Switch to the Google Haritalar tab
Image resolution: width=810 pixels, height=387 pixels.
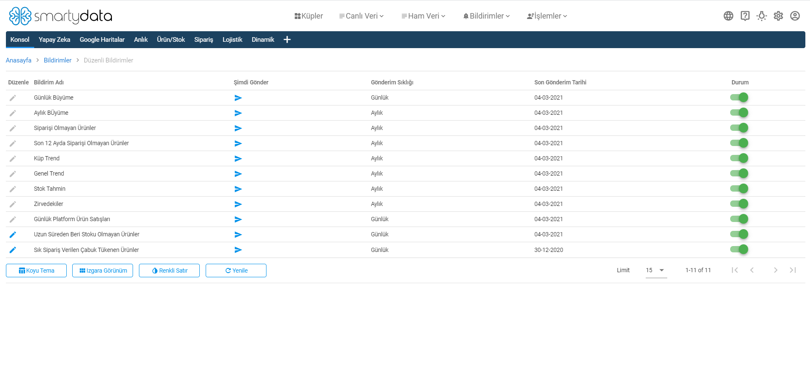pyautogui.click(x=102, y=40)
